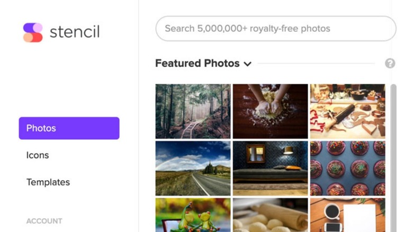Select the Photos sidebar tab
This screenshot has width=413, height=232.
(69, 128)
